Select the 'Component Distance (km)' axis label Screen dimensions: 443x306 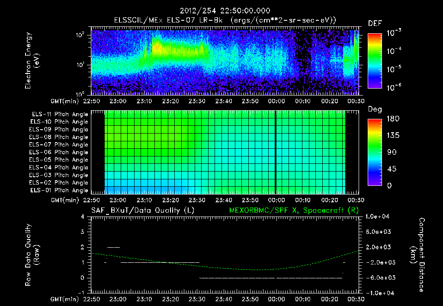(x=417, y=255)
